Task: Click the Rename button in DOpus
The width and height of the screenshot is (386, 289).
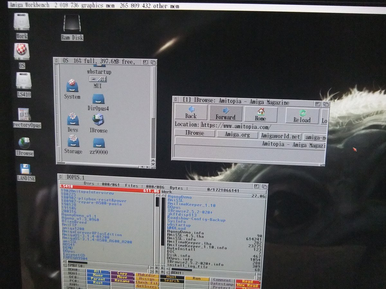Action: click(x=122, y=281)
